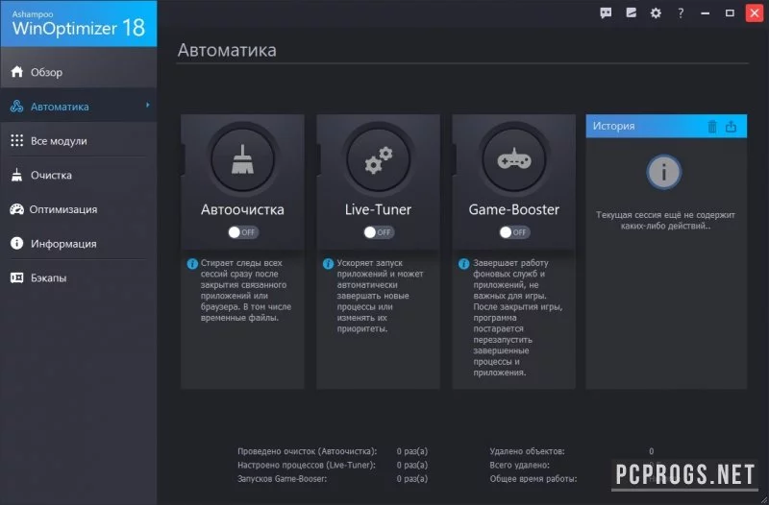Open the Информация section

pyautogui.click(x=79, y=244)
